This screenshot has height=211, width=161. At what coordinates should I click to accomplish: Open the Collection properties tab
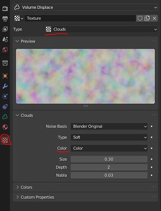point(5,63)
